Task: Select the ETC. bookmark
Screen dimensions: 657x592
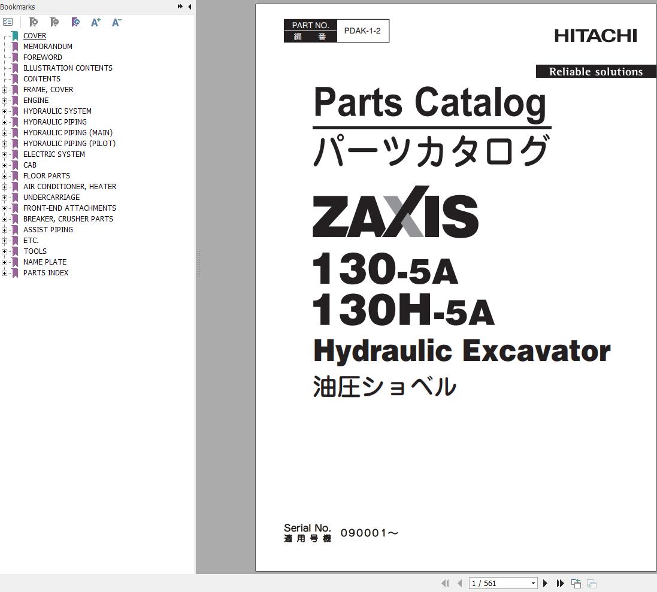Action: pos(31,241)
